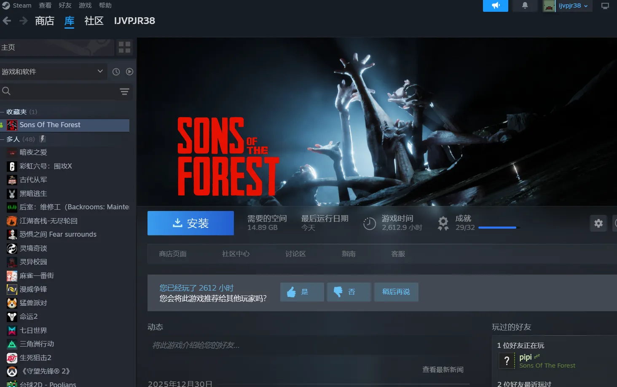Click the achievements progress bar
This screenshot has width=617, height=387.
497,228
